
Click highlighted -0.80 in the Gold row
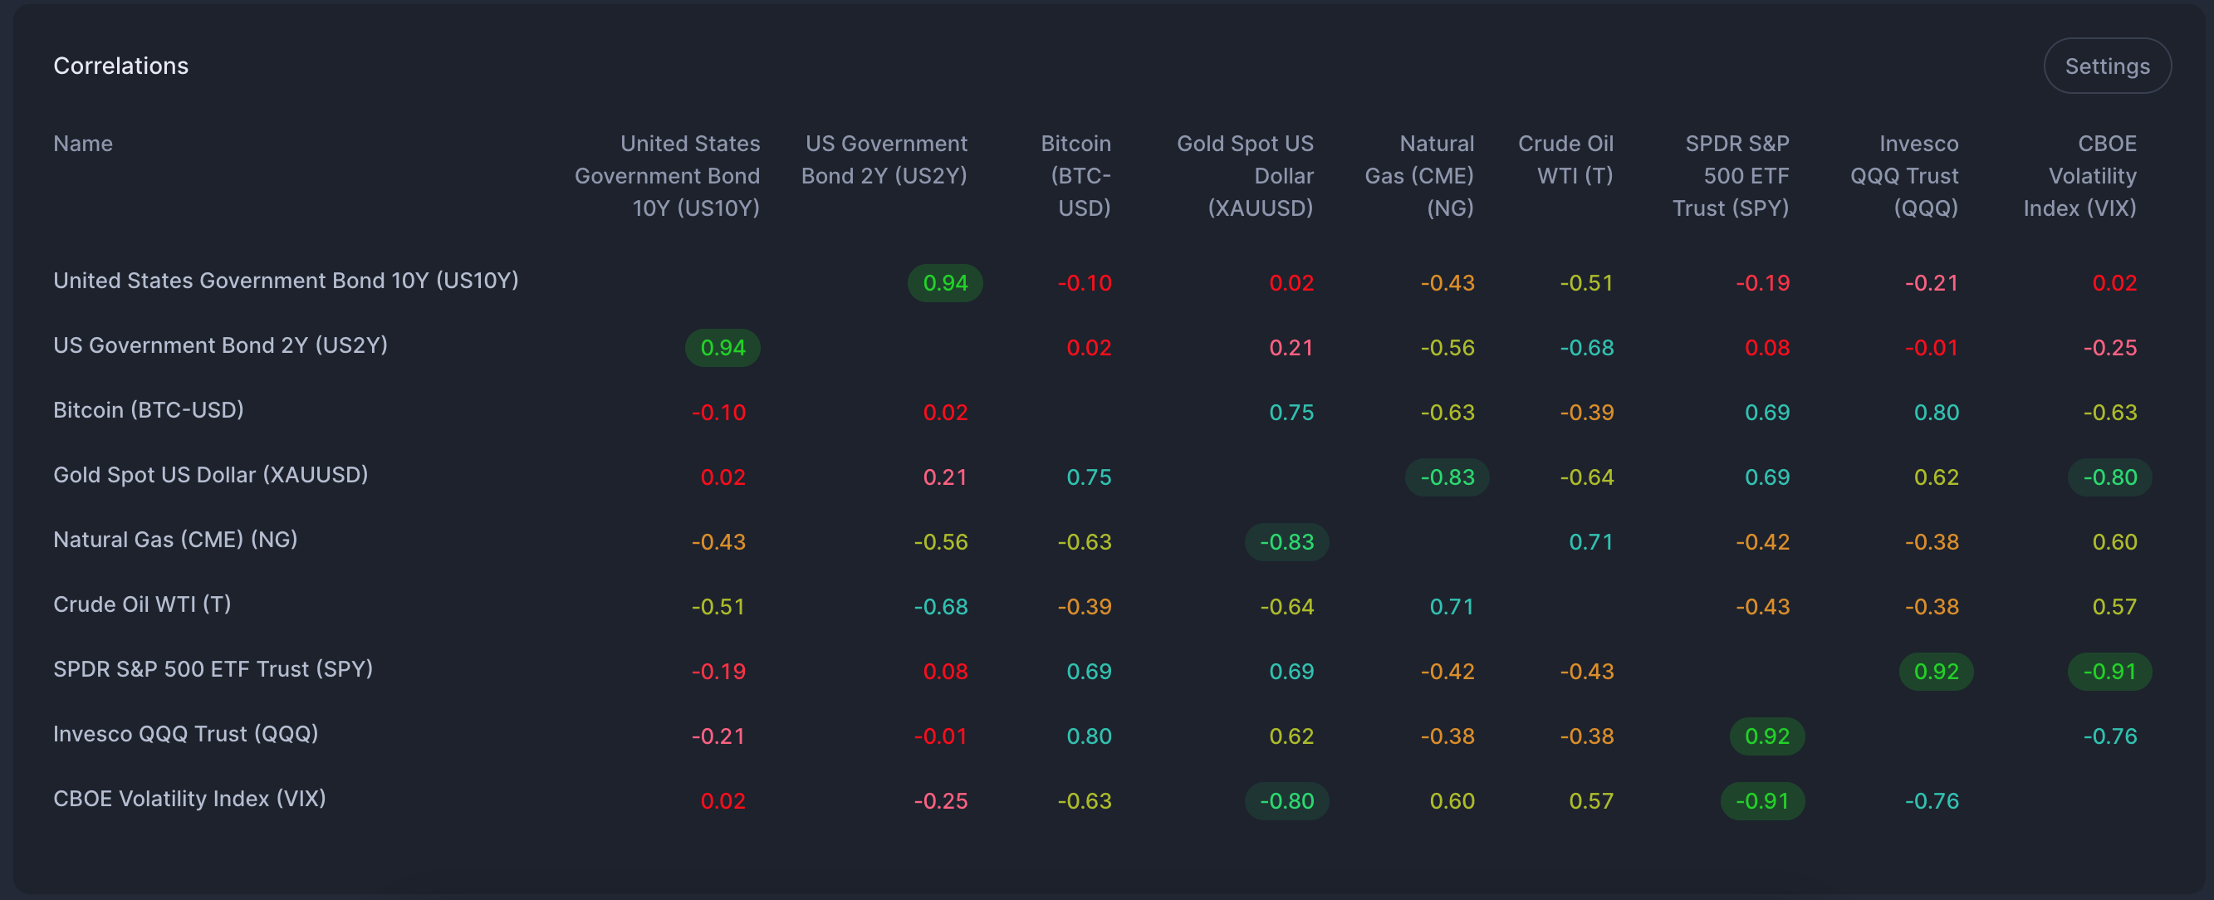(x=2110, y=477)
